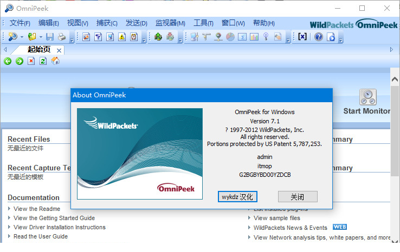Click the Save floppy disk icon
Viewport: 400px width, 252px height.
click(x=50, y=37)
